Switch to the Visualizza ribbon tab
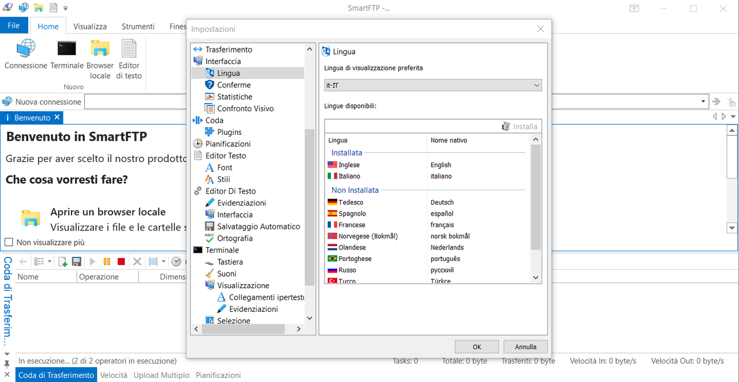Viewport: 739px width, 382px height. [x=90, y=27]
